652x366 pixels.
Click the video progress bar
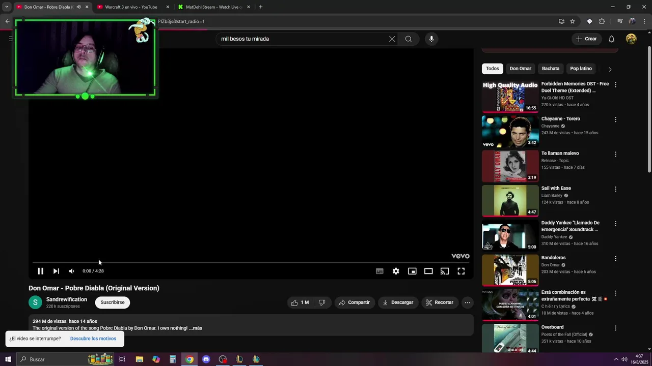coord(251,262)
